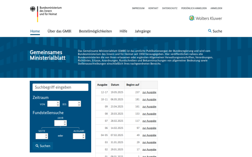Select the date 23.04.2025 cell
Image resolution: width=252 pixels, height=157 pixels.
117,106
